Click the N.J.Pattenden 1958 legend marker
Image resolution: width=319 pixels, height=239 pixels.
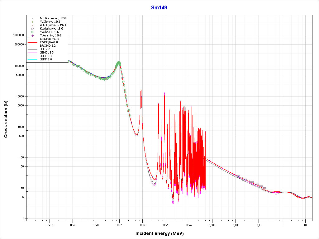coord(32,18)
